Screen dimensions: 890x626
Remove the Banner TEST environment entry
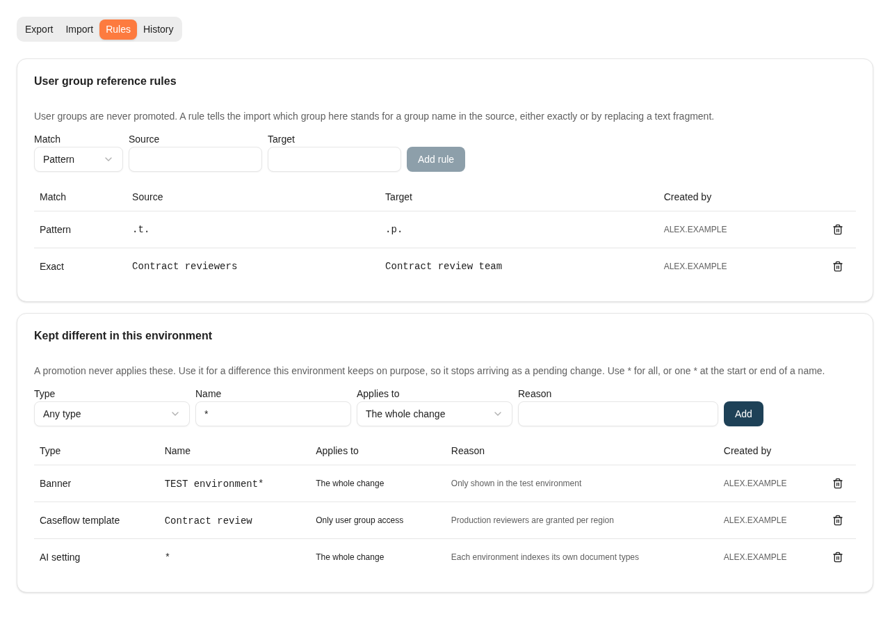(838, 483)
